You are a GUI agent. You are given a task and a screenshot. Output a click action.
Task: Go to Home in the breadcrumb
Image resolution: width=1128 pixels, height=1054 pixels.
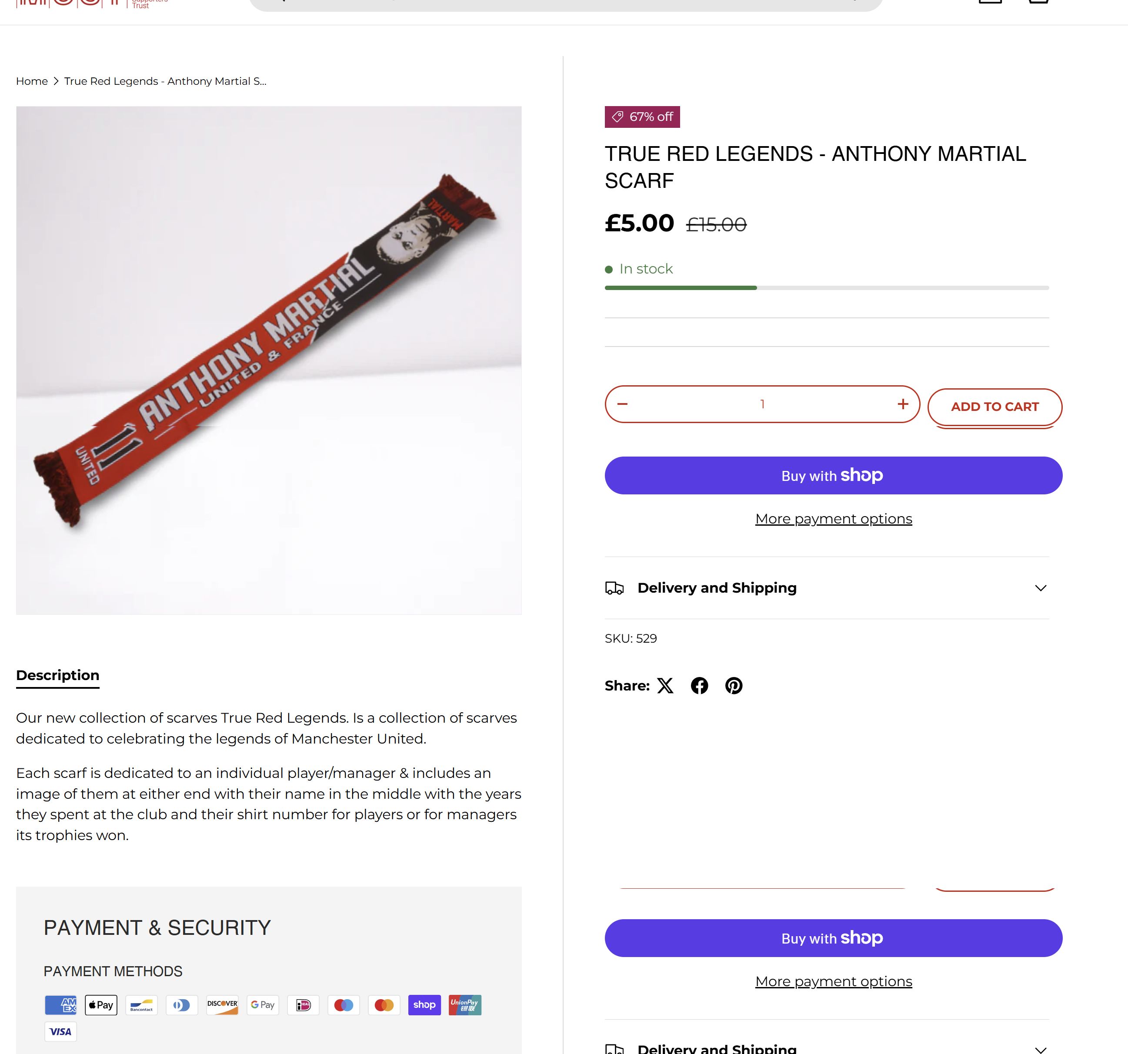(32, 81)
